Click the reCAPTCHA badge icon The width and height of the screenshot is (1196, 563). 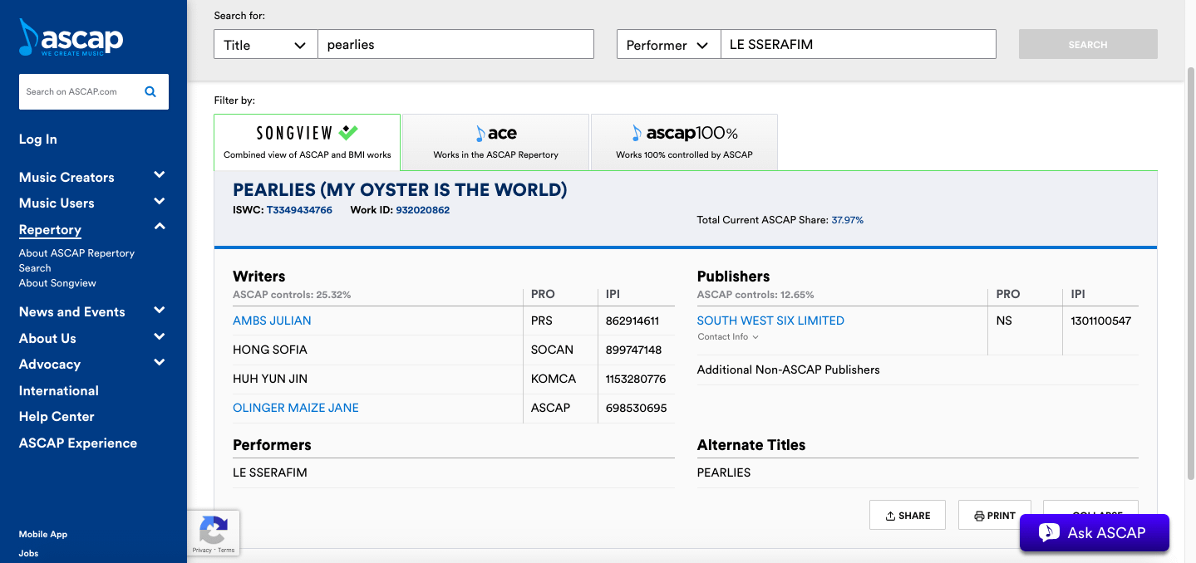pos(214,531)
